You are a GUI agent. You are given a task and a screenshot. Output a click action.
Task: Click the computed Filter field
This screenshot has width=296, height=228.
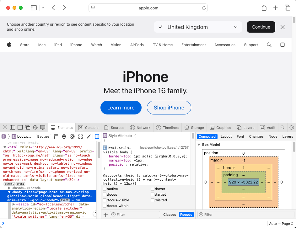(x=246, y=215)
